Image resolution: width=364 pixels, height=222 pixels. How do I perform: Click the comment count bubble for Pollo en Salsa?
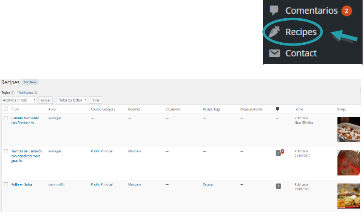click(278, 186)
